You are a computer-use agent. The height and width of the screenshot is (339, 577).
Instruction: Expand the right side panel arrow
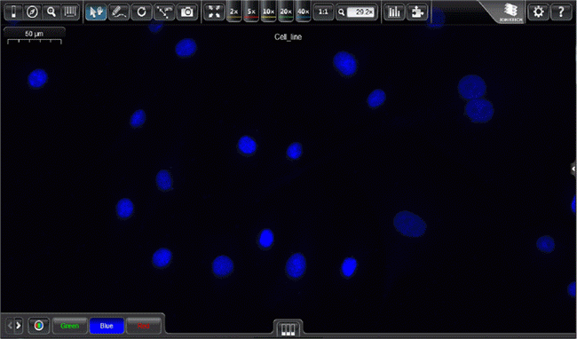pyautogui.click(x=573, y=169)
